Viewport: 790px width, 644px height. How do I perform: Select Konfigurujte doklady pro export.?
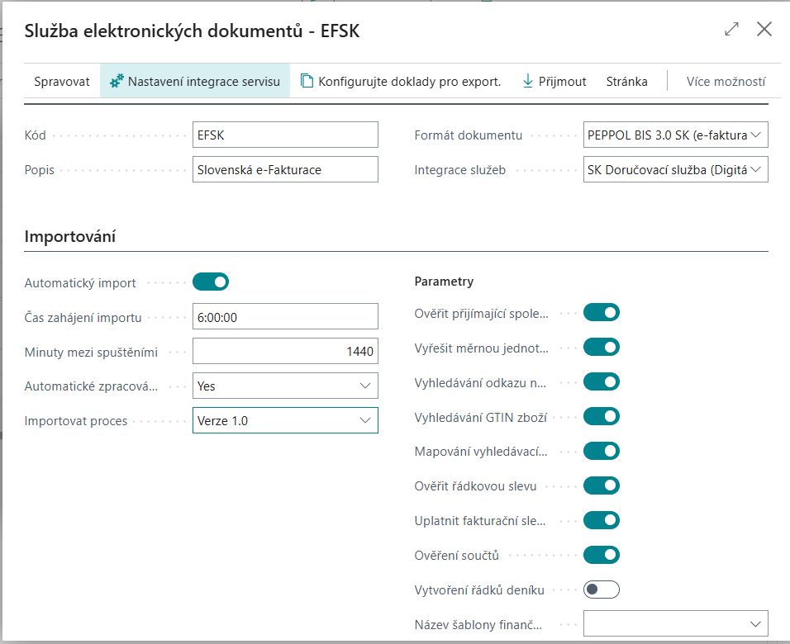[x=401, y=81]
